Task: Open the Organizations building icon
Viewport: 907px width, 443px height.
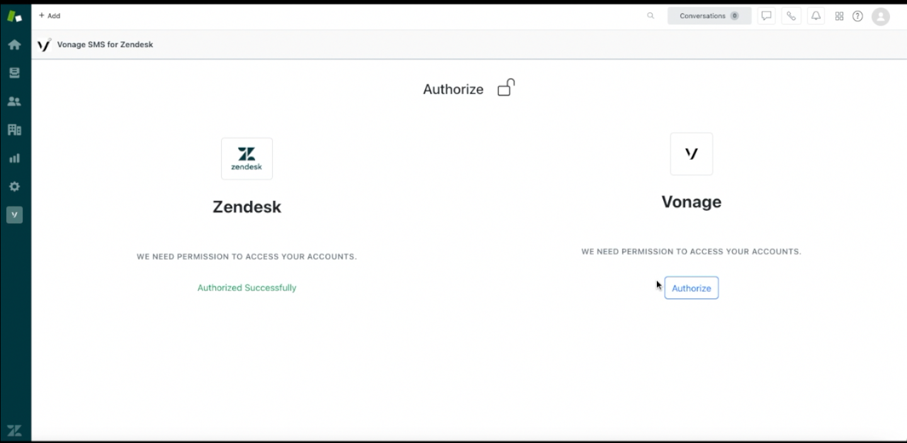Action: click(14, 130)
